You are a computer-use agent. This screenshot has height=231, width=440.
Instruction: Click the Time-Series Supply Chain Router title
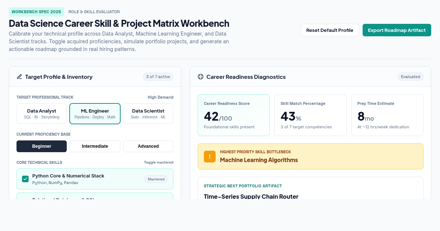coord(251,197)
